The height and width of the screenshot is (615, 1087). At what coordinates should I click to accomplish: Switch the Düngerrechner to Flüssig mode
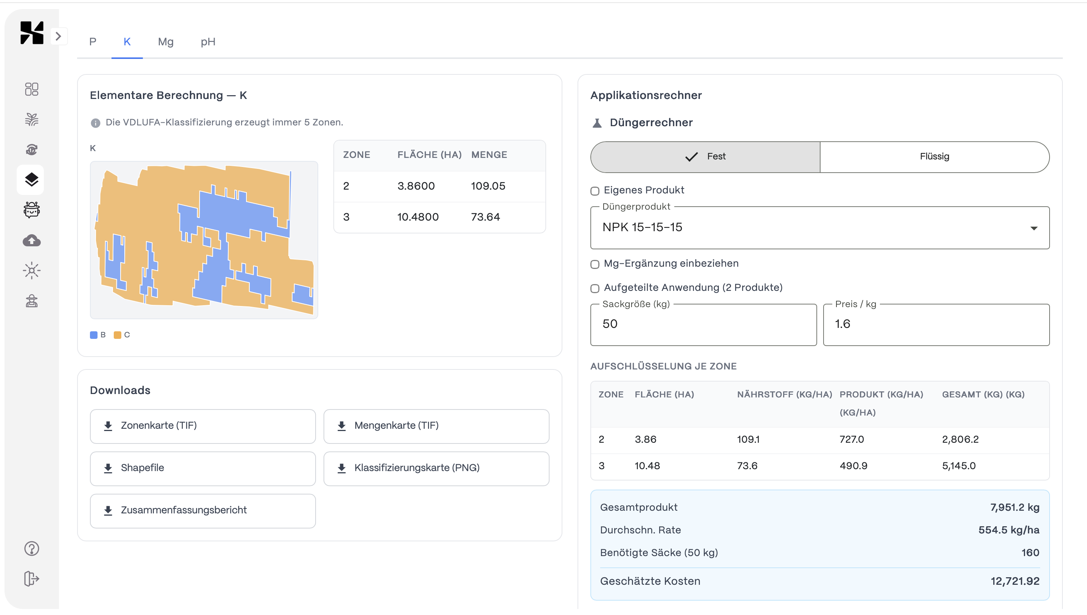pyautogui.click(x=934, y=157)
